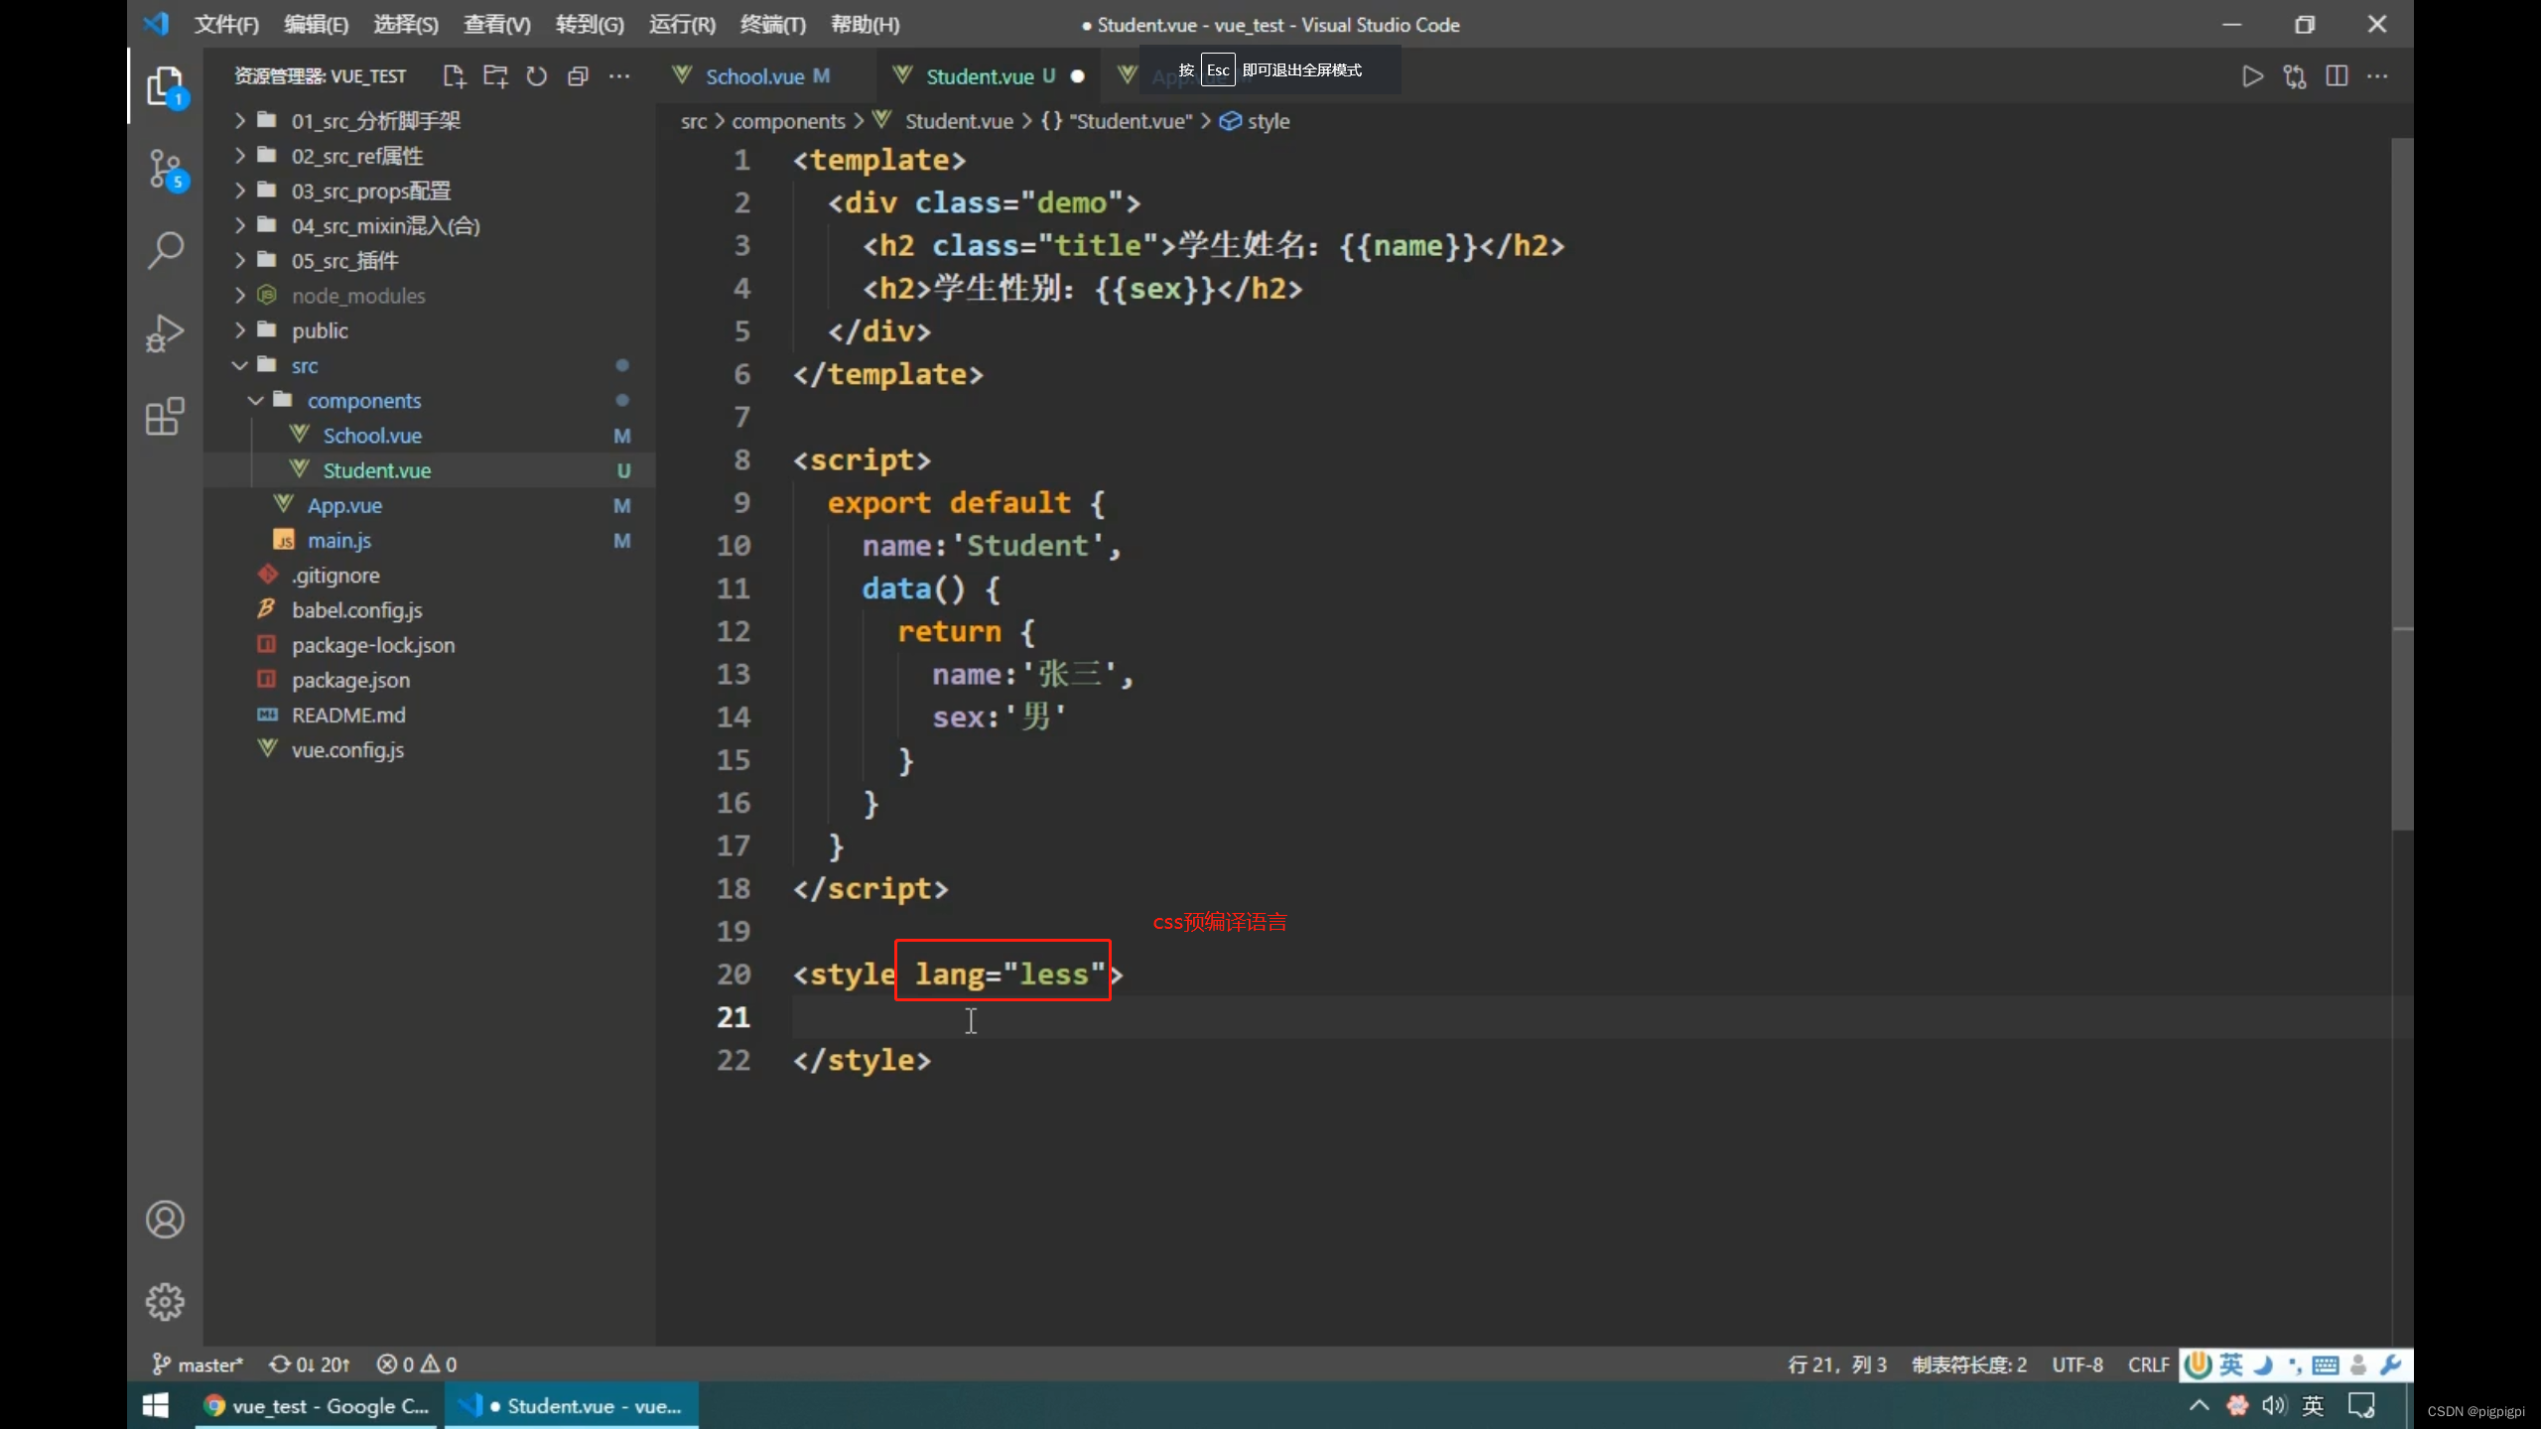Screen dimensions: 2541x1429
Task: Open vue.config.js in the file tree
Action: coord(429,750)
